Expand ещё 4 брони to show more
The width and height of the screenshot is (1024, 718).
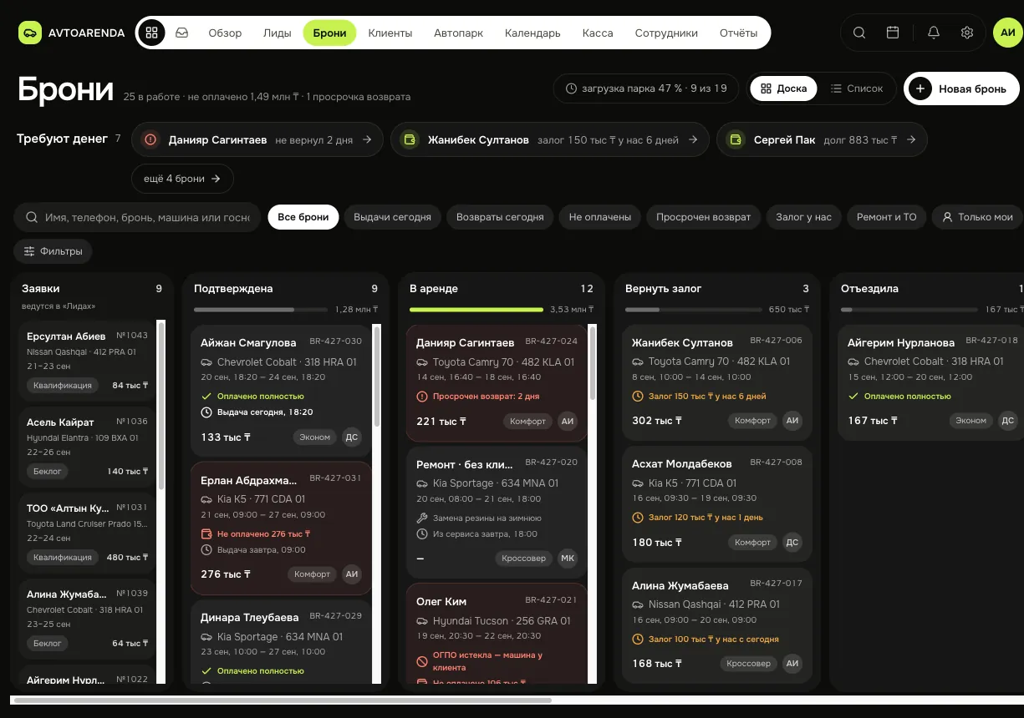(182, 179)
